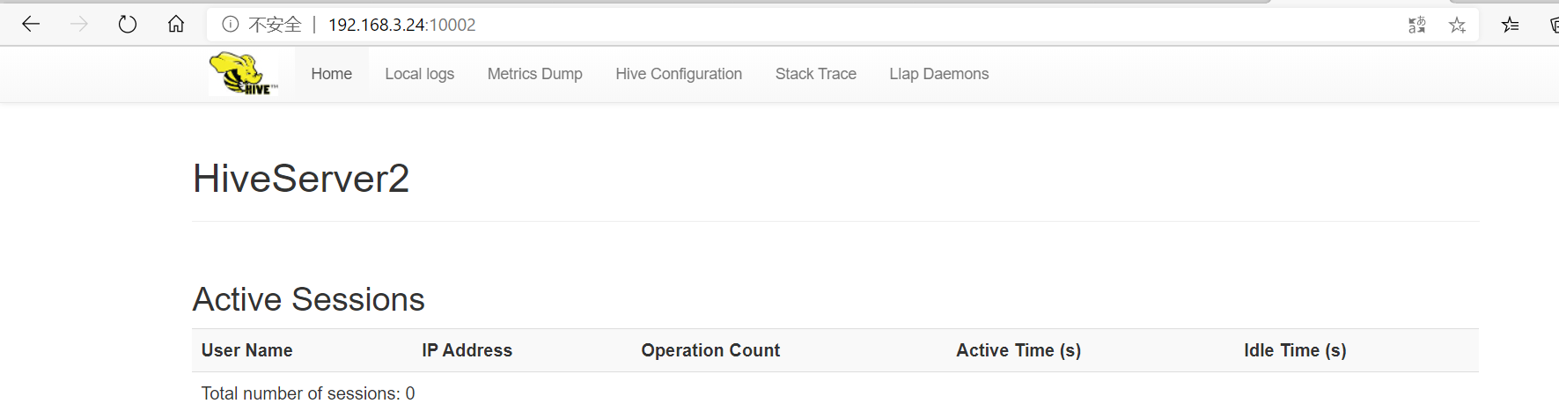Screen dimensions: 1559x411
Task: Click the IP Address column header
Action: click(467, 350)
